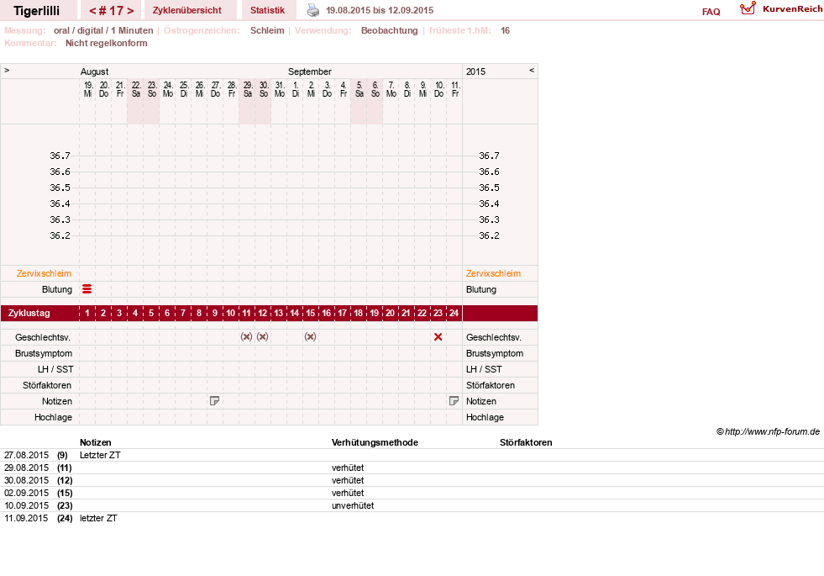This screenshot has height=576, width=824.
Task: Open the KurvenReich link
Action: (792, 9)
